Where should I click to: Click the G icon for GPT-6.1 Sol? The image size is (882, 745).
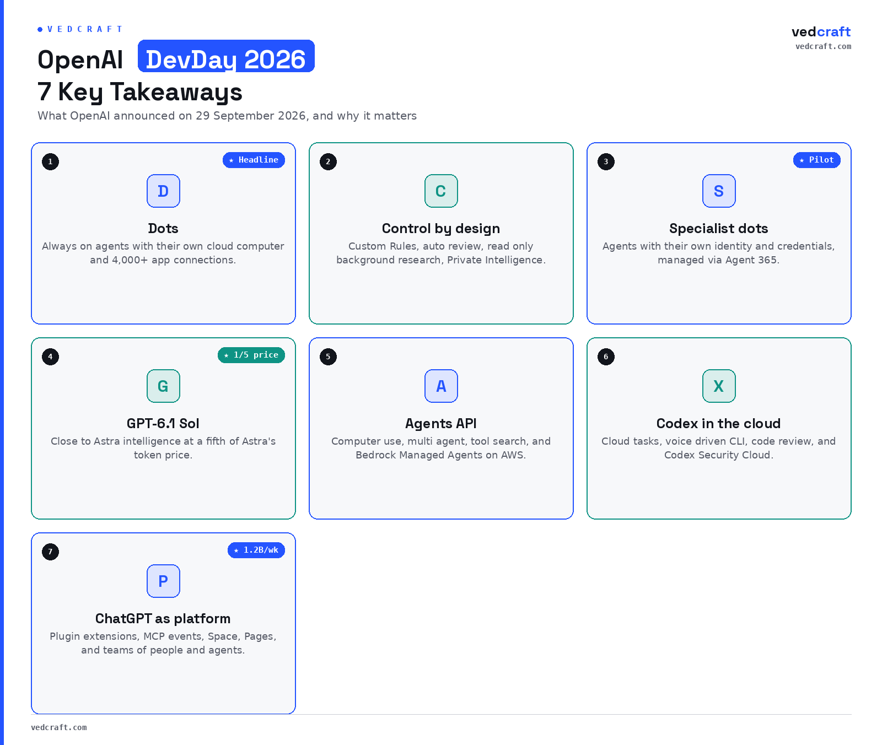[x=163, y=386]
